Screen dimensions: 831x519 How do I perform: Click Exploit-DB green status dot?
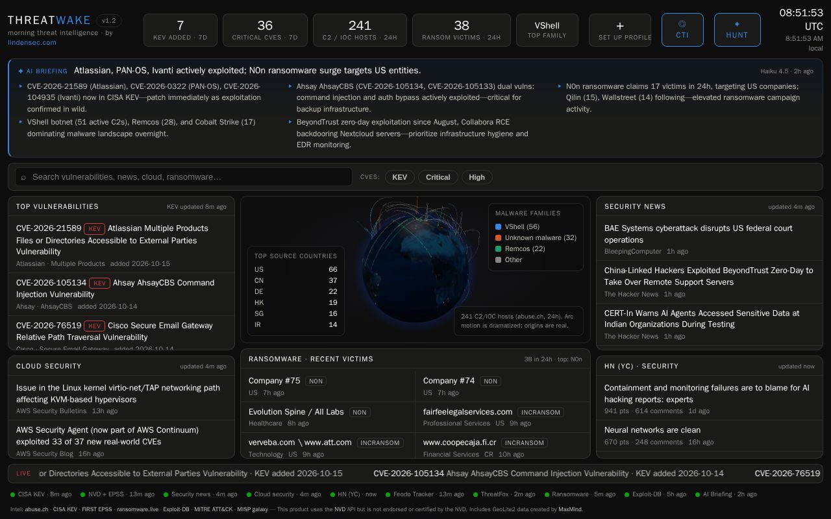click(x=627, y=495)
